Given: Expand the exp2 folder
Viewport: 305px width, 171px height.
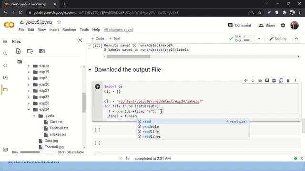Looking at the screenshot, I should pos(29,78).
